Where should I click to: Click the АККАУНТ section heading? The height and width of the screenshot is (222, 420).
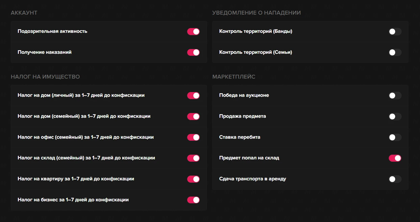tap(24, 13)
